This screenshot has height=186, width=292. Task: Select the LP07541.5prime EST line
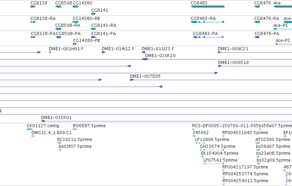[214, 164]
